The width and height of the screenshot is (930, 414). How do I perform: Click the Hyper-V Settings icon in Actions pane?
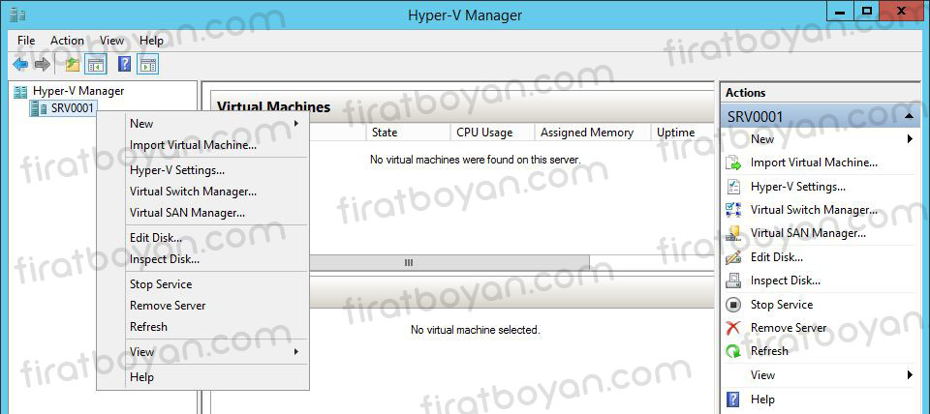pos(733,187)
